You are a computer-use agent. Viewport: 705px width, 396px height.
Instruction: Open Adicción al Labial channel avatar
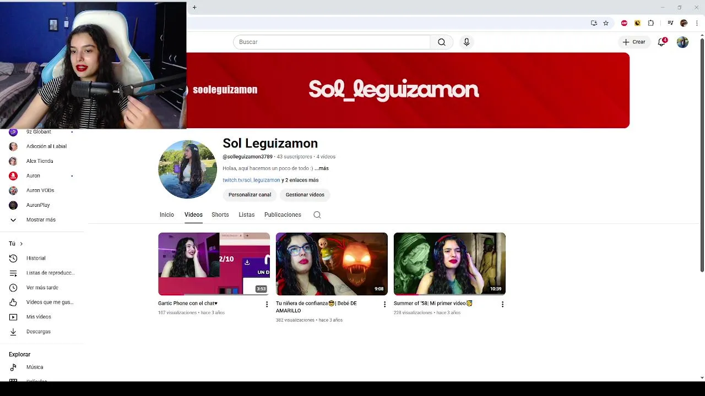pos(13,146)
